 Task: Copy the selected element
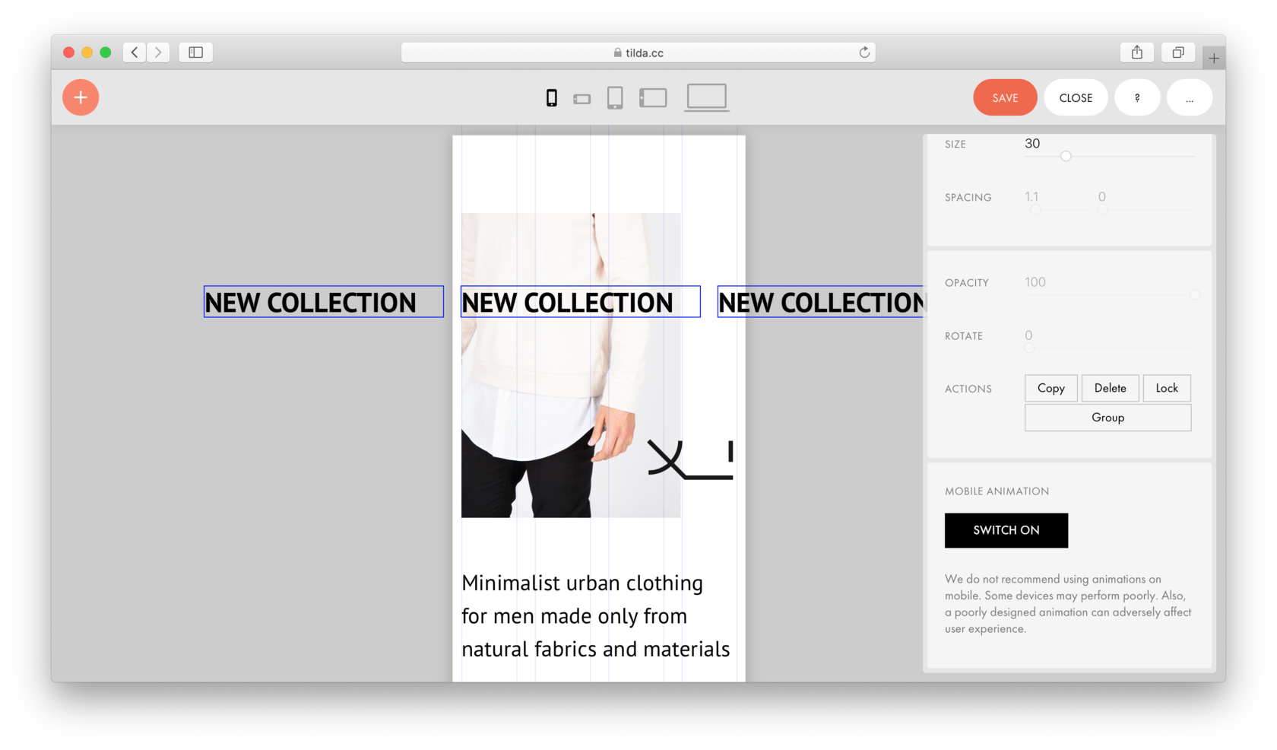(1051, 388)
